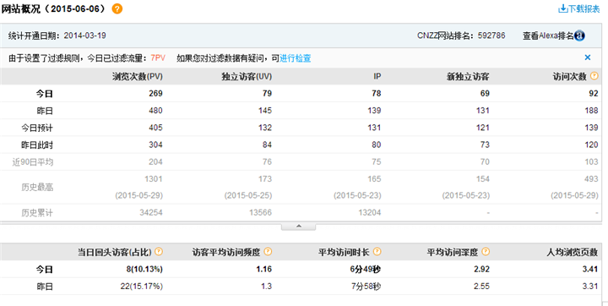608x306 pixels.
Task: Select the 浏览次数(PV) column header
Action: 138,76
